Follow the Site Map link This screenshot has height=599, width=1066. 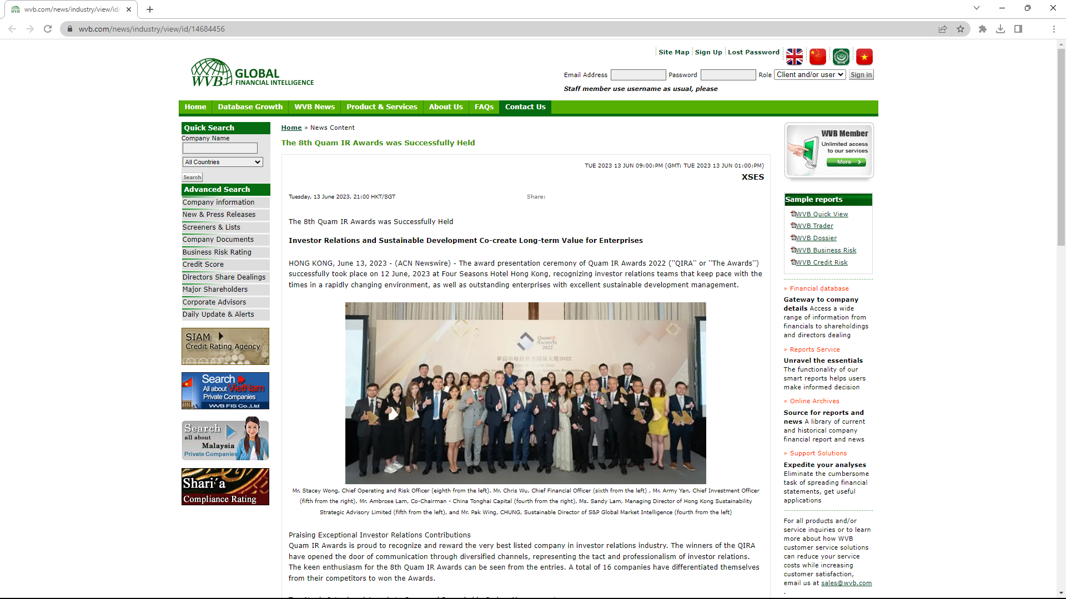673,52
